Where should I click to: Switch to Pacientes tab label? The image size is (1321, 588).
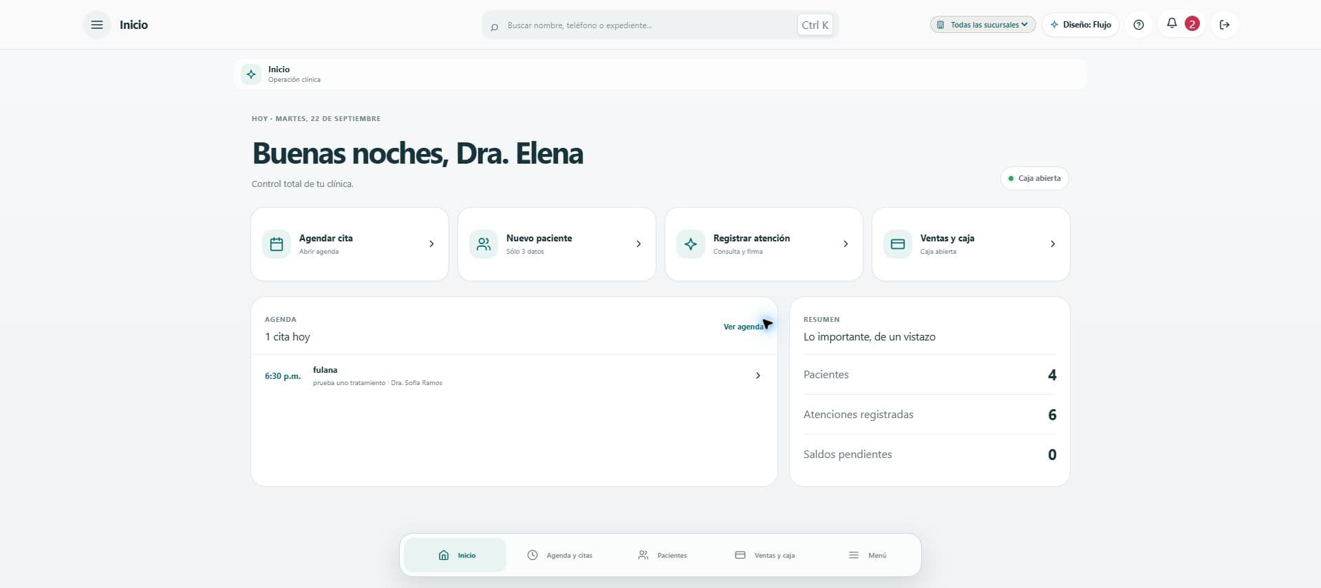672,556
